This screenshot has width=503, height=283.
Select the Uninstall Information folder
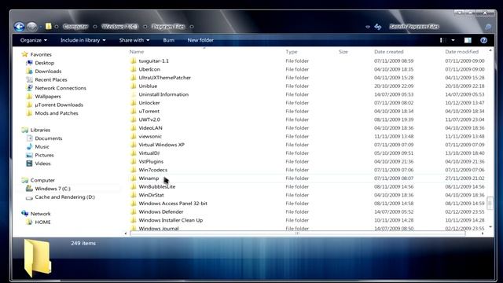[x=163, y=94]
